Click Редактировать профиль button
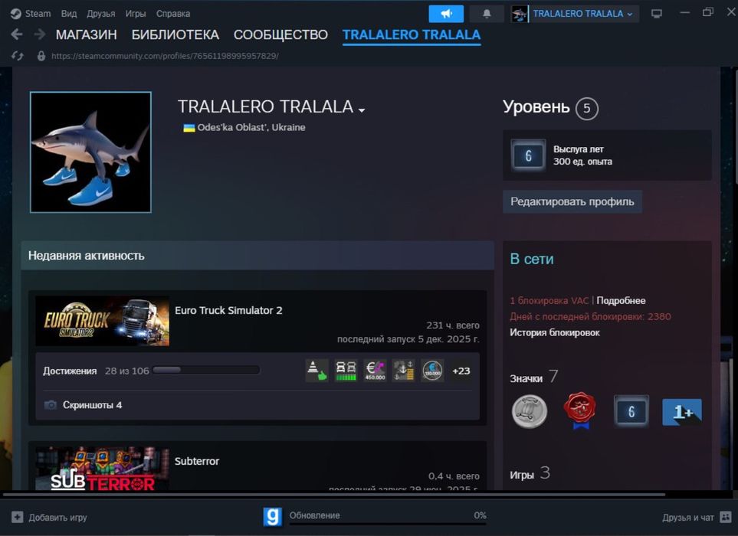Screen dimensions: 738x536 (x=572, y=201)
